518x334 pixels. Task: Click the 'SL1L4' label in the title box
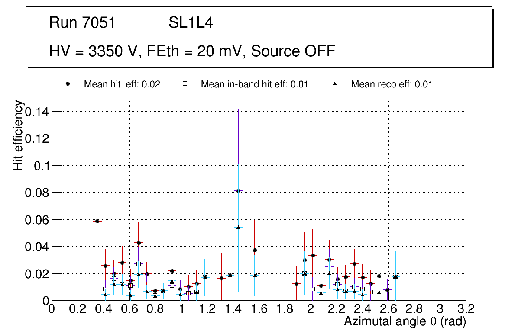tap(191, 23)
